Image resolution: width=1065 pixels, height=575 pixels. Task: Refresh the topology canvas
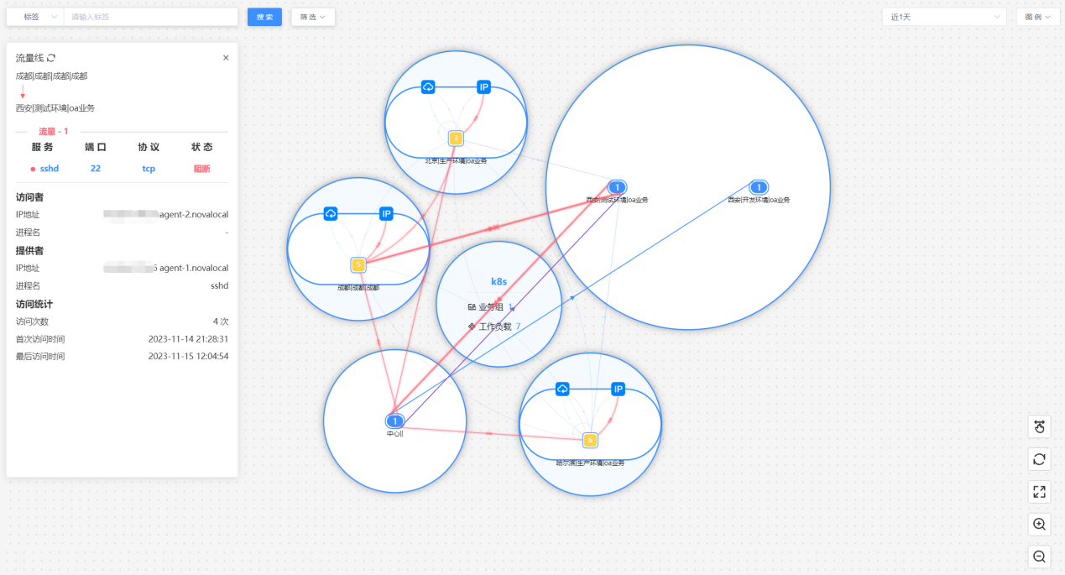tap(1039, 459)
